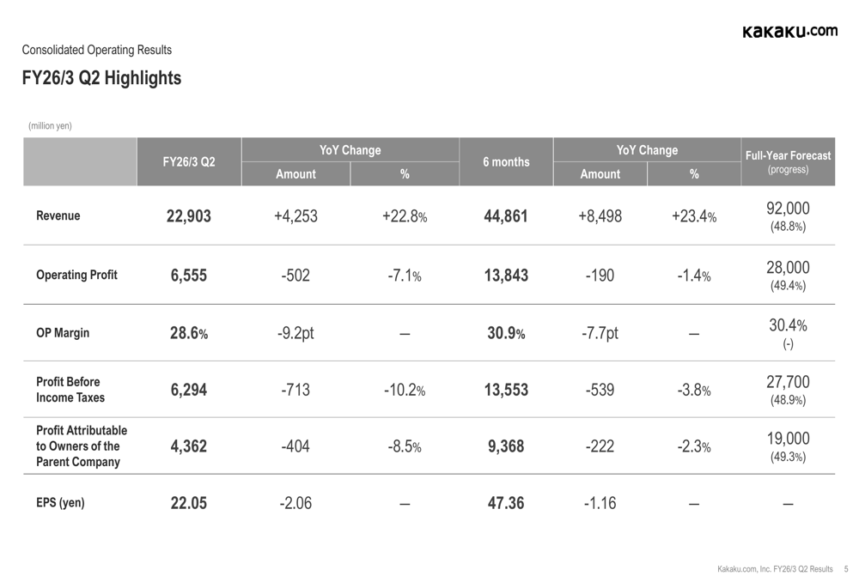Viewport: 859px width, 588px height.
Task: Select the Revenue row label
Action: [x=58, y=216]
